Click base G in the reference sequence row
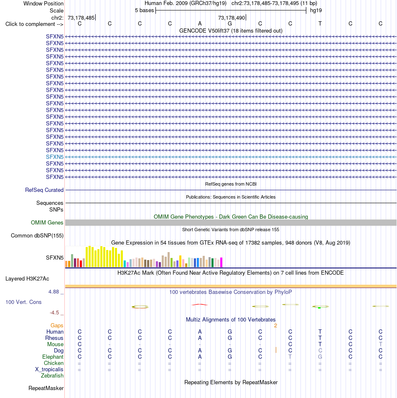Image resolution: width=397 pixels, height=398 pixels. [x=230, y=23]
